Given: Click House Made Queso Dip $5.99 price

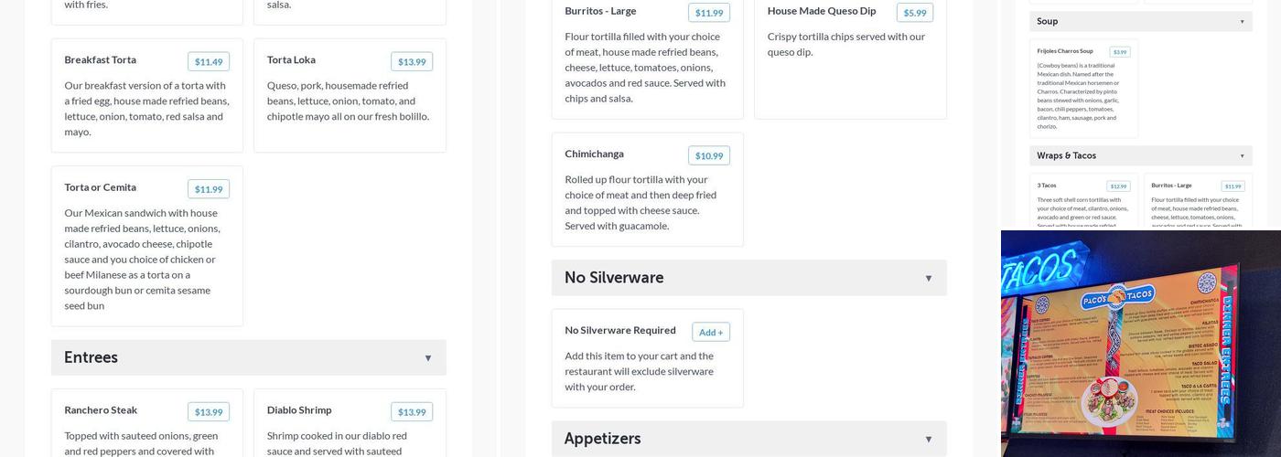Looking at the screenshot, I should (914, 13).
